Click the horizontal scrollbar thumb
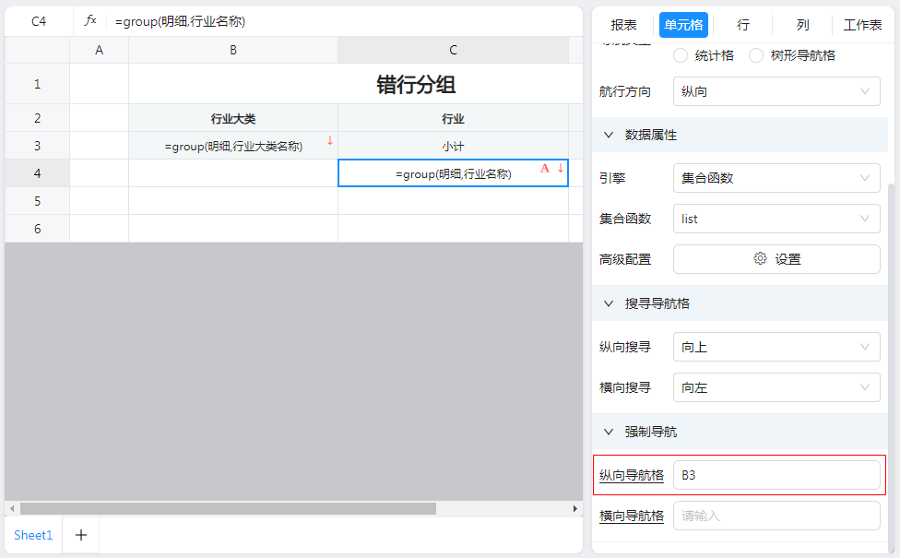Screen dimensions: 900x558 point(228,508)
